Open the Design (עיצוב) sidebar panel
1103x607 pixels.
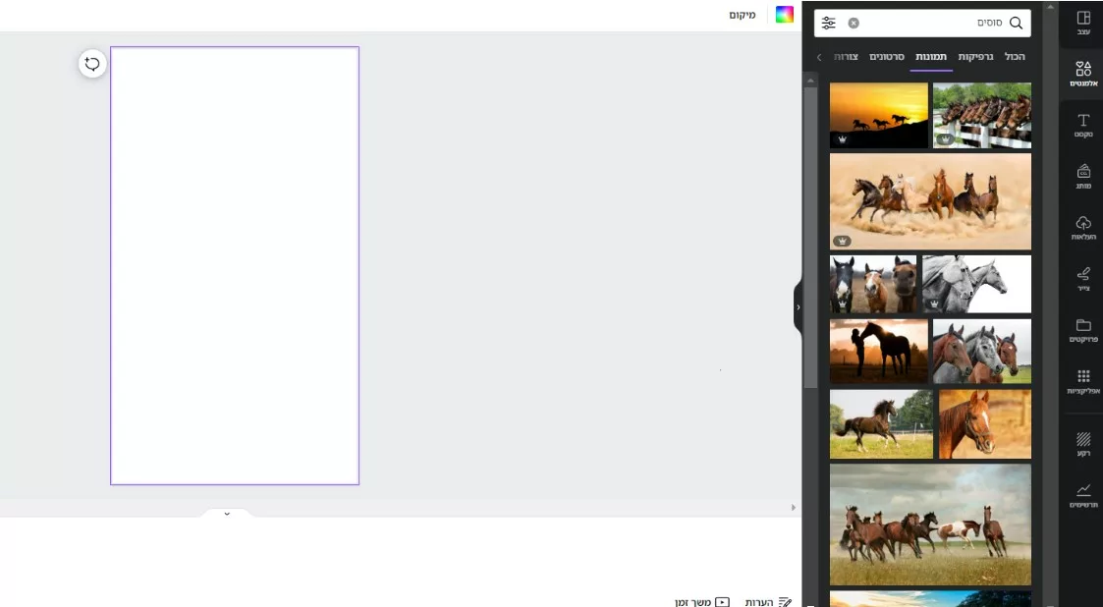click(x=1083, y=24)
